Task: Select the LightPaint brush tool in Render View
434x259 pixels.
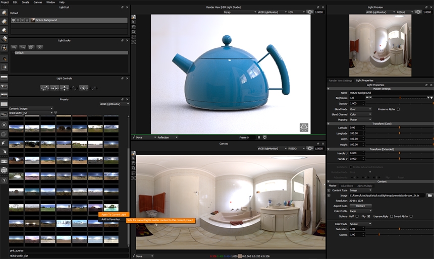Action: pyautogui.click(x=134, y=17)
